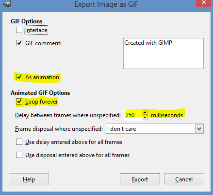Click the Cancel button

pos(184,179)
